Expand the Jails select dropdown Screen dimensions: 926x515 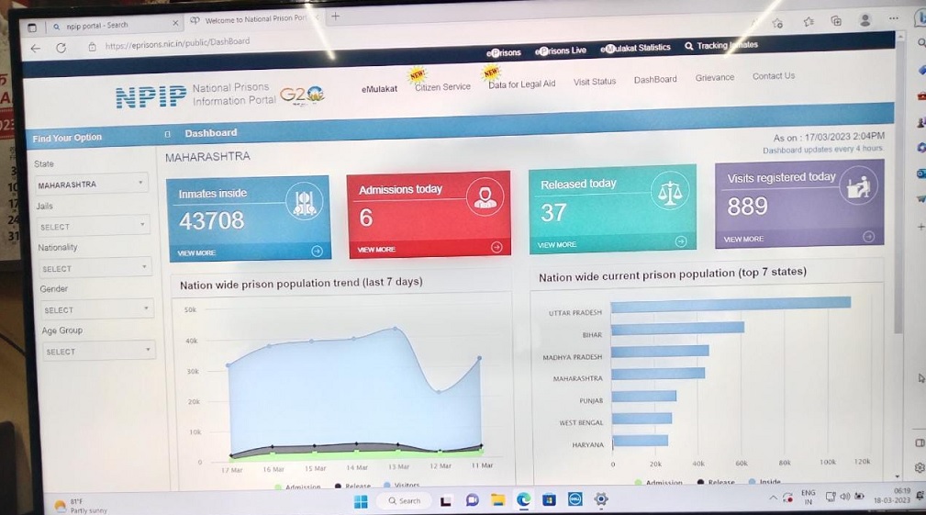94,226
